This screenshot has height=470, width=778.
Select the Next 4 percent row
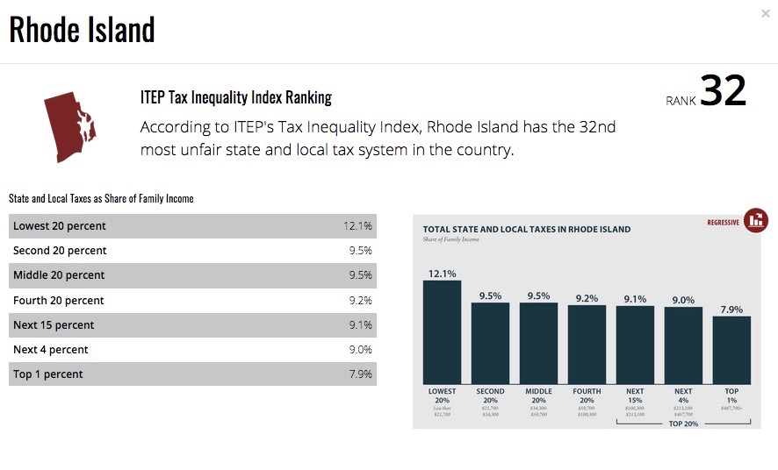click(192, 350)
